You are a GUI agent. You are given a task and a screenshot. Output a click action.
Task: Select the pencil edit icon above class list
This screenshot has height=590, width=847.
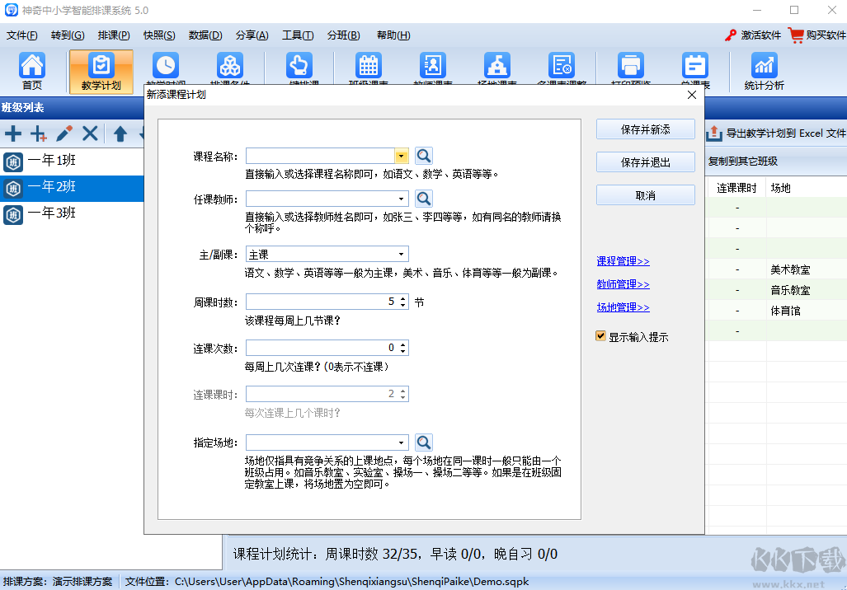click(x=64, y=133)
